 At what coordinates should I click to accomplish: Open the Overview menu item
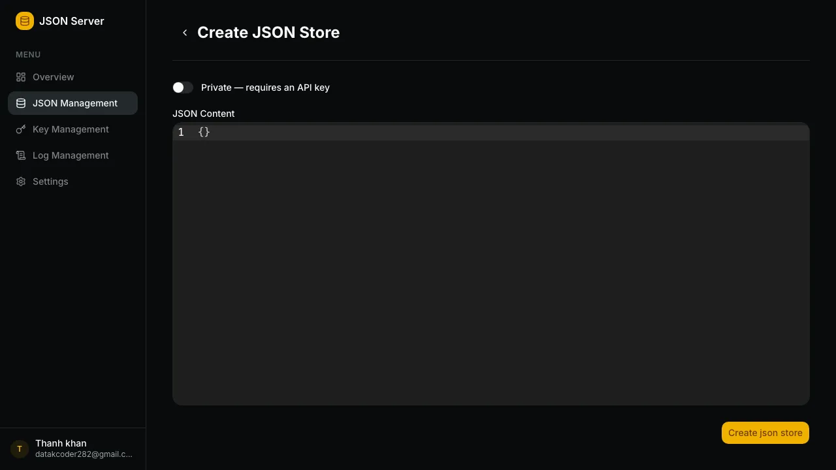pos(72,77)
